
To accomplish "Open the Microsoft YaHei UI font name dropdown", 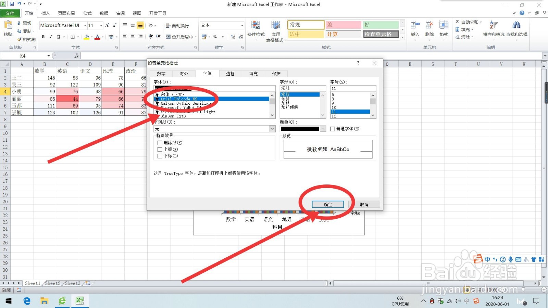I will coord(85,25).
